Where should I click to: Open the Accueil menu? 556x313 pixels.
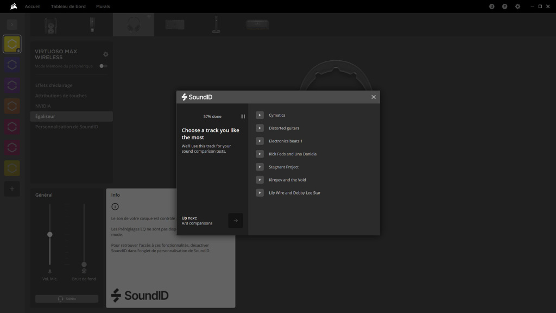pyautogui.click(x=33, y=7)
